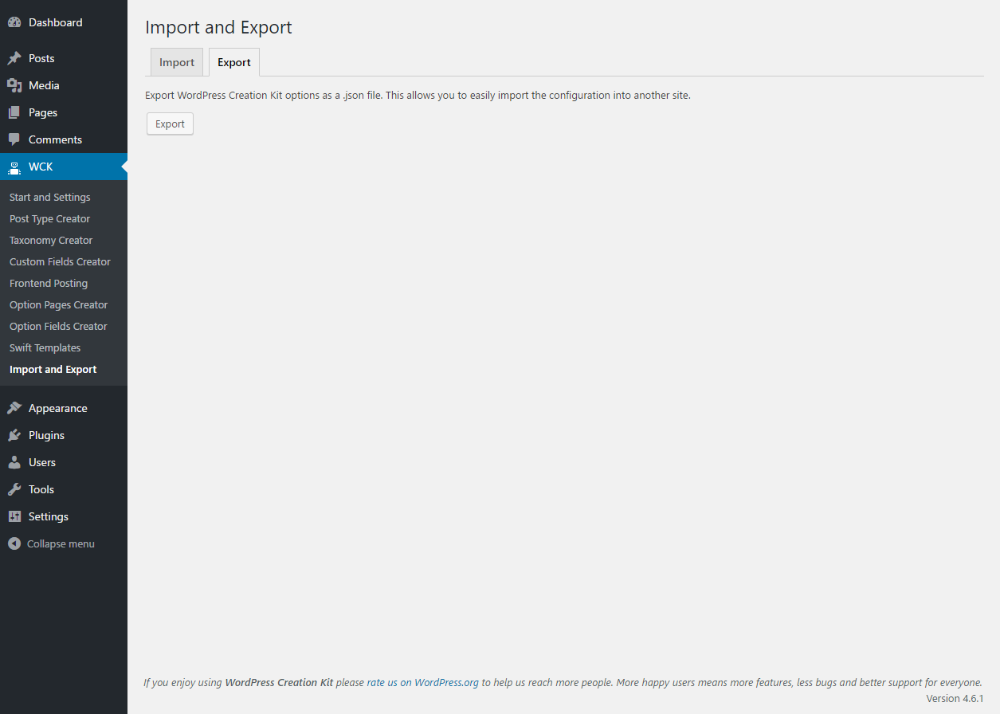Open the Appearance menu label

click(x=58, y=408)
